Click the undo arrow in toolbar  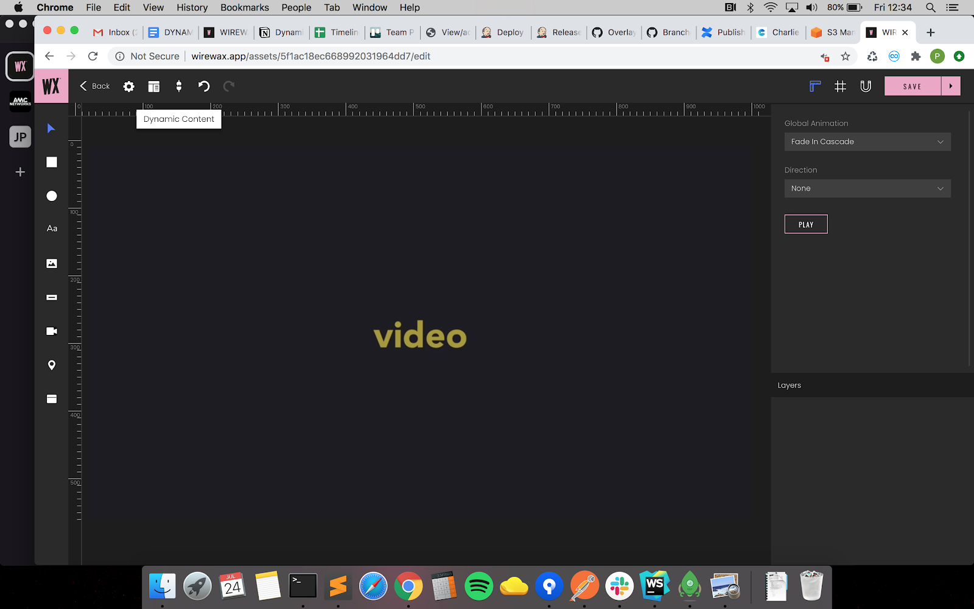pyautogui.click(x=204, y=86)
